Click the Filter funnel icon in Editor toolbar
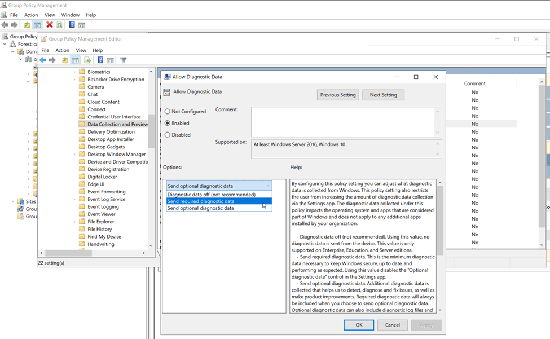The width and height of the screenshot is (550, 339). point(123,60)
